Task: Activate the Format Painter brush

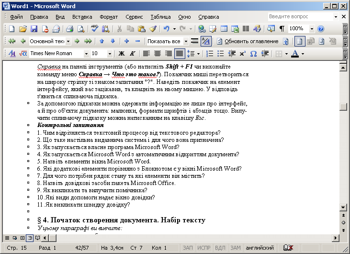Action: pyautogui.click(x=153, y=29)
